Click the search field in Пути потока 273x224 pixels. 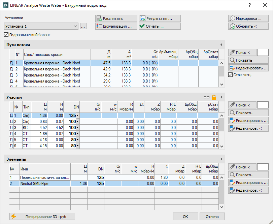point(263,53)
